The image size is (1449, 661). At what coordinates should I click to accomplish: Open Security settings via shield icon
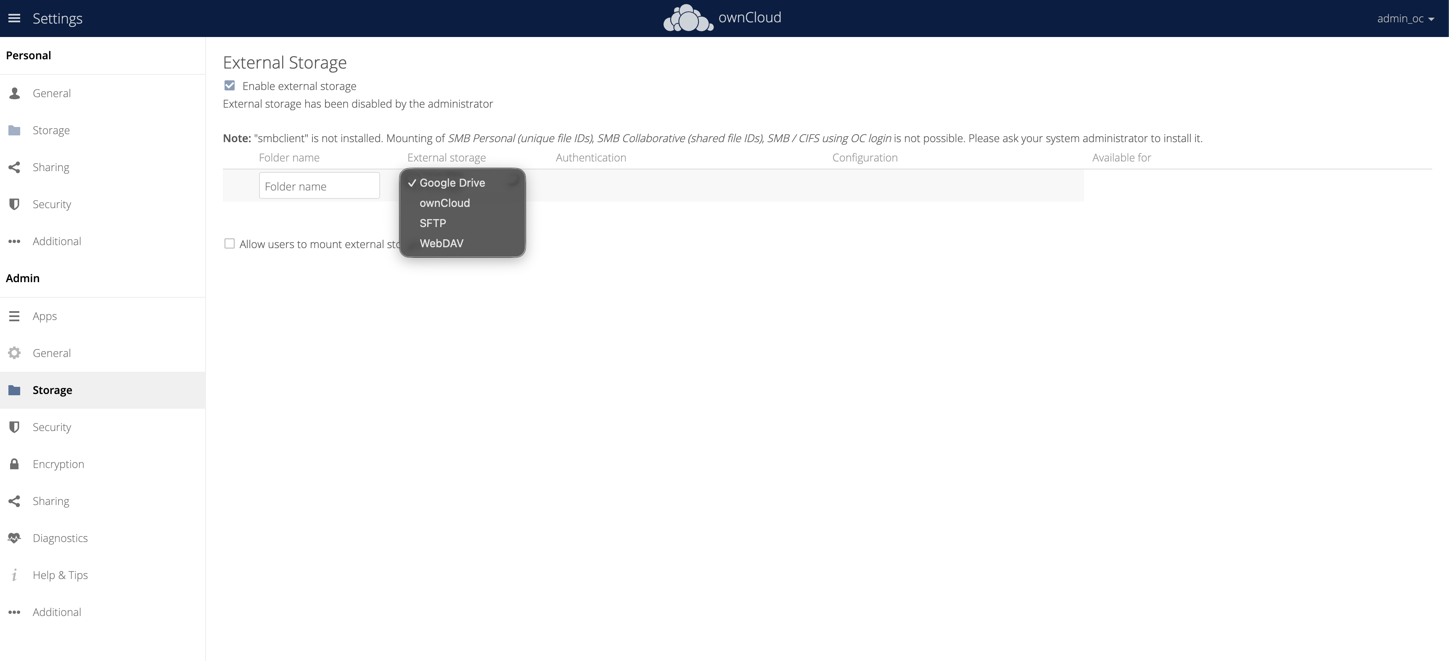tap(14, 204)
